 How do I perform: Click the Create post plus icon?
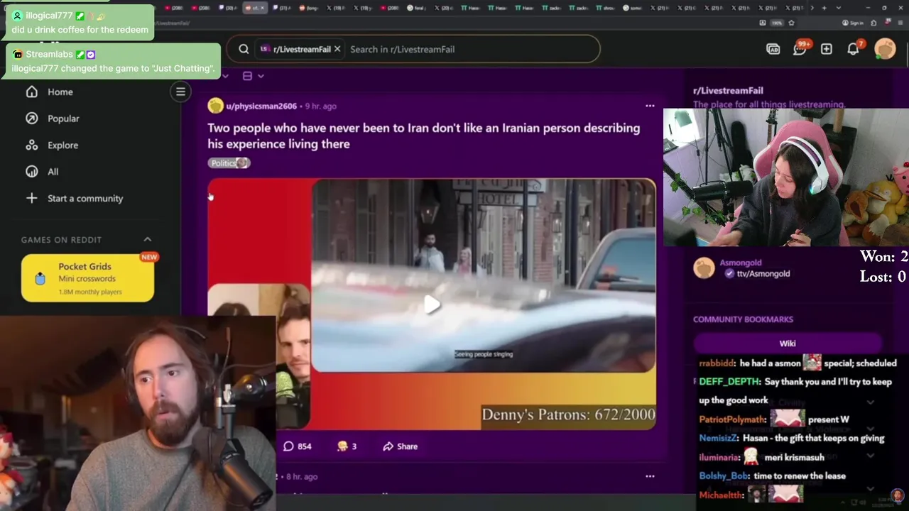[827, 49]
